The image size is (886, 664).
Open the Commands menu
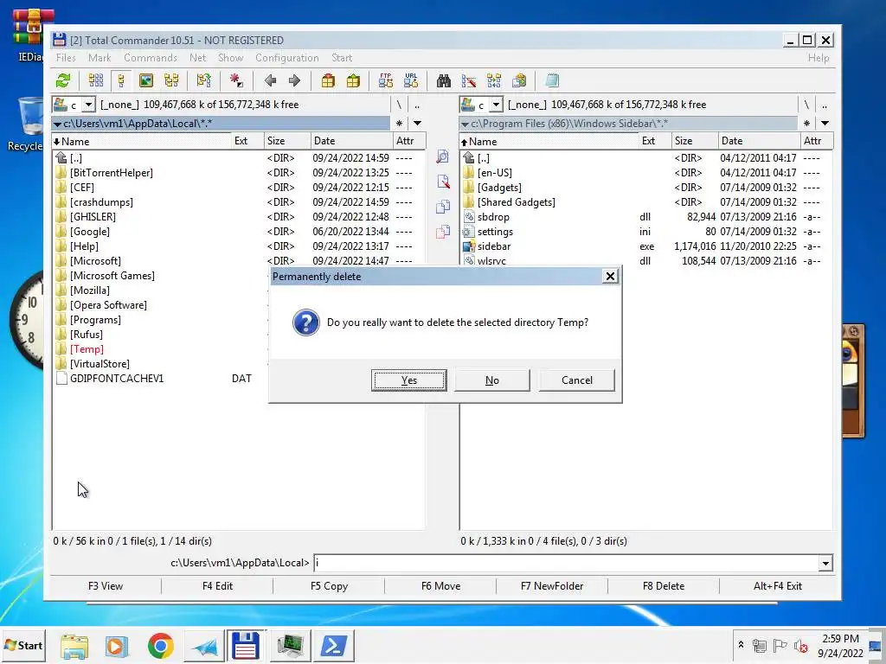click(x=151, y=58)
